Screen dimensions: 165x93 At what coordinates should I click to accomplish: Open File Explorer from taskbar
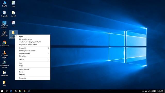point(20,91)
